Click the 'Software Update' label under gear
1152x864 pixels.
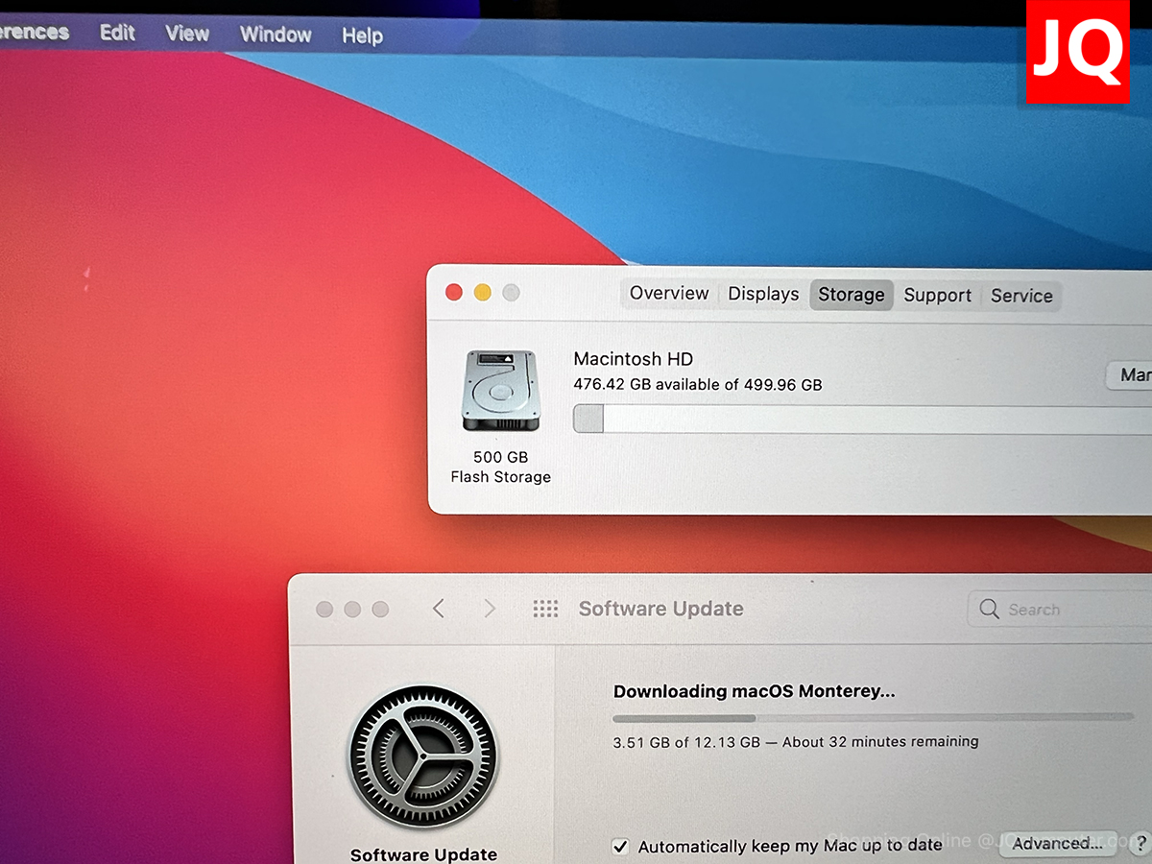[x=423, y=854]
